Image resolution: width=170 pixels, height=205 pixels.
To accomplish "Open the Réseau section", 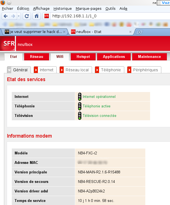I will point(36,56).
